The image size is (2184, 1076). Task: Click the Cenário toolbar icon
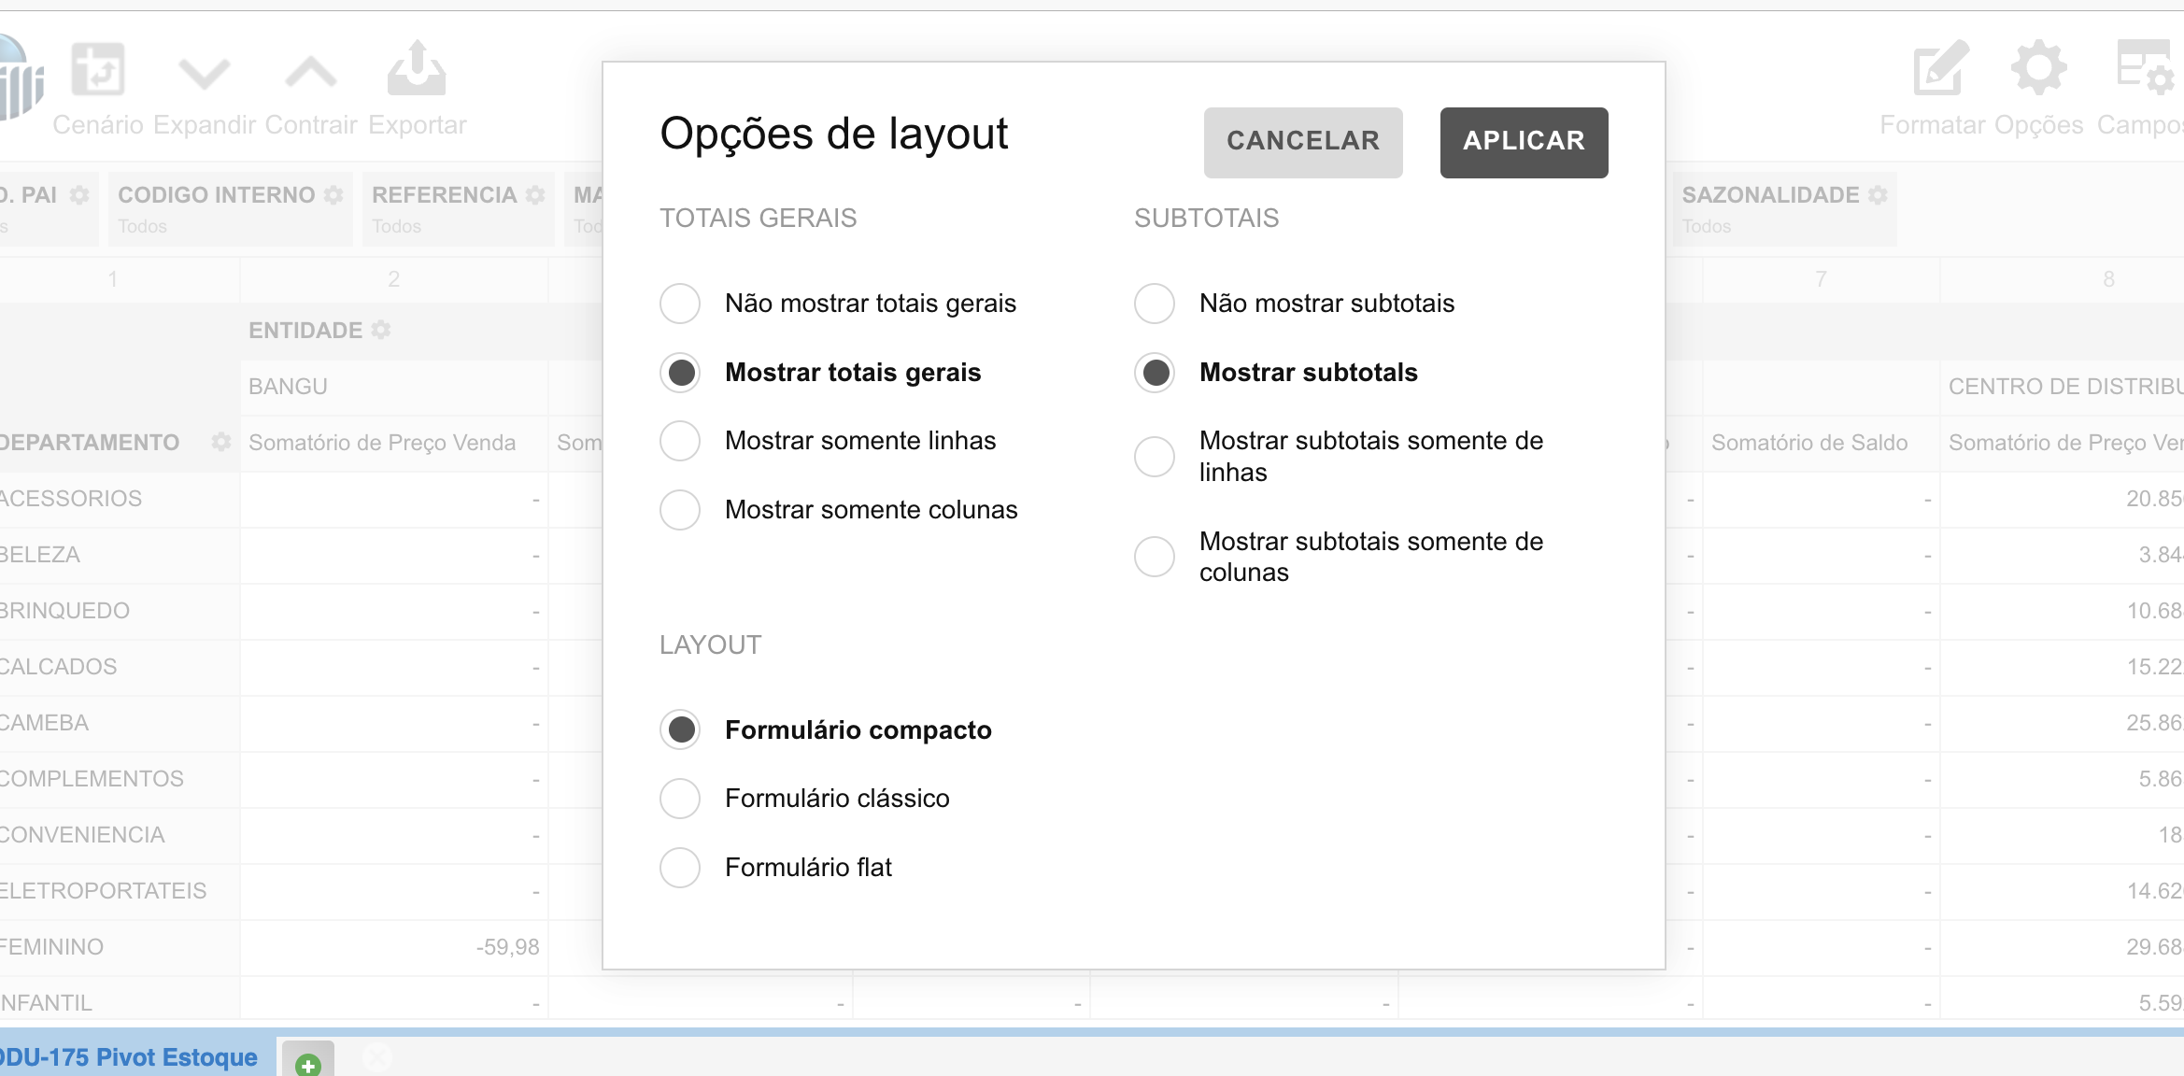[97, 70]
